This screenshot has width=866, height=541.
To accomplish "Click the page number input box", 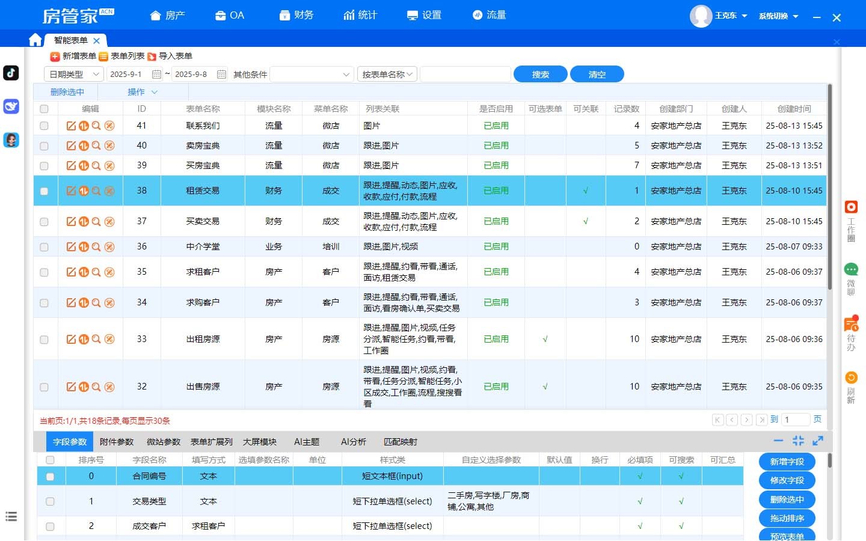I will [795, 420].
